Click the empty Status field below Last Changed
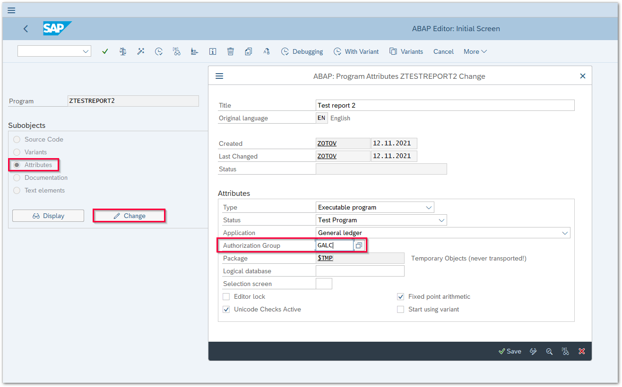This screenshot has width=622, height=387. click(381, 169)
